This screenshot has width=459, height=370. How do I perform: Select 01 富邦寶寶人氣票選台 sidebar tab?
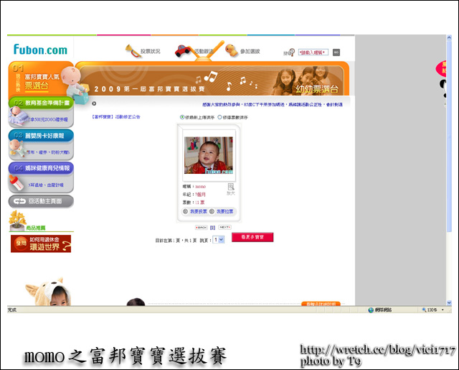coord(37,80)
